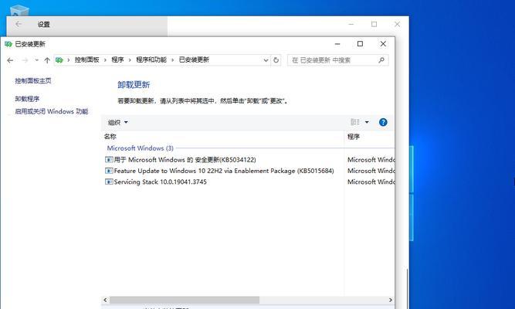Open 控制面板主页 link
Screen dimensions: 515x309
33,80
